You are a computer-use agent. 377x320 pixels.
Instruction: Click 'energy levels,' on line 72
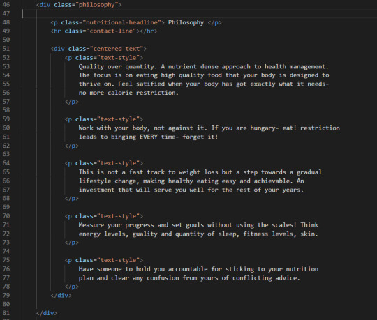(x=104, y=234)
